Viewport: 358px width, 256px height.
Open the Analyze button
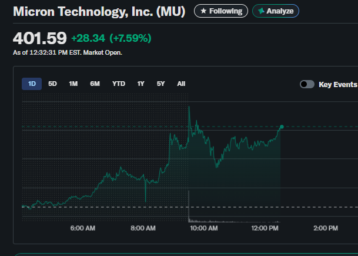(x=276, y=11)
